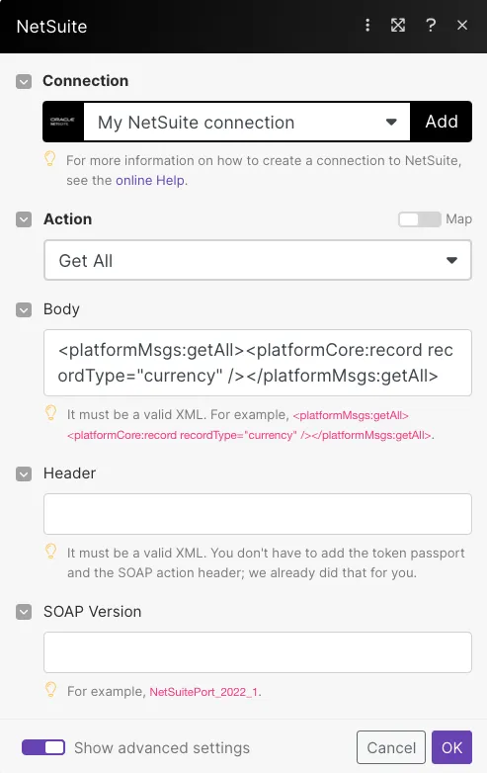The height and width of the screenshot is (773, 487).
Task: Click the lightbulb hint below Header field
Action: pyautogui.click(x=50, y=552)
